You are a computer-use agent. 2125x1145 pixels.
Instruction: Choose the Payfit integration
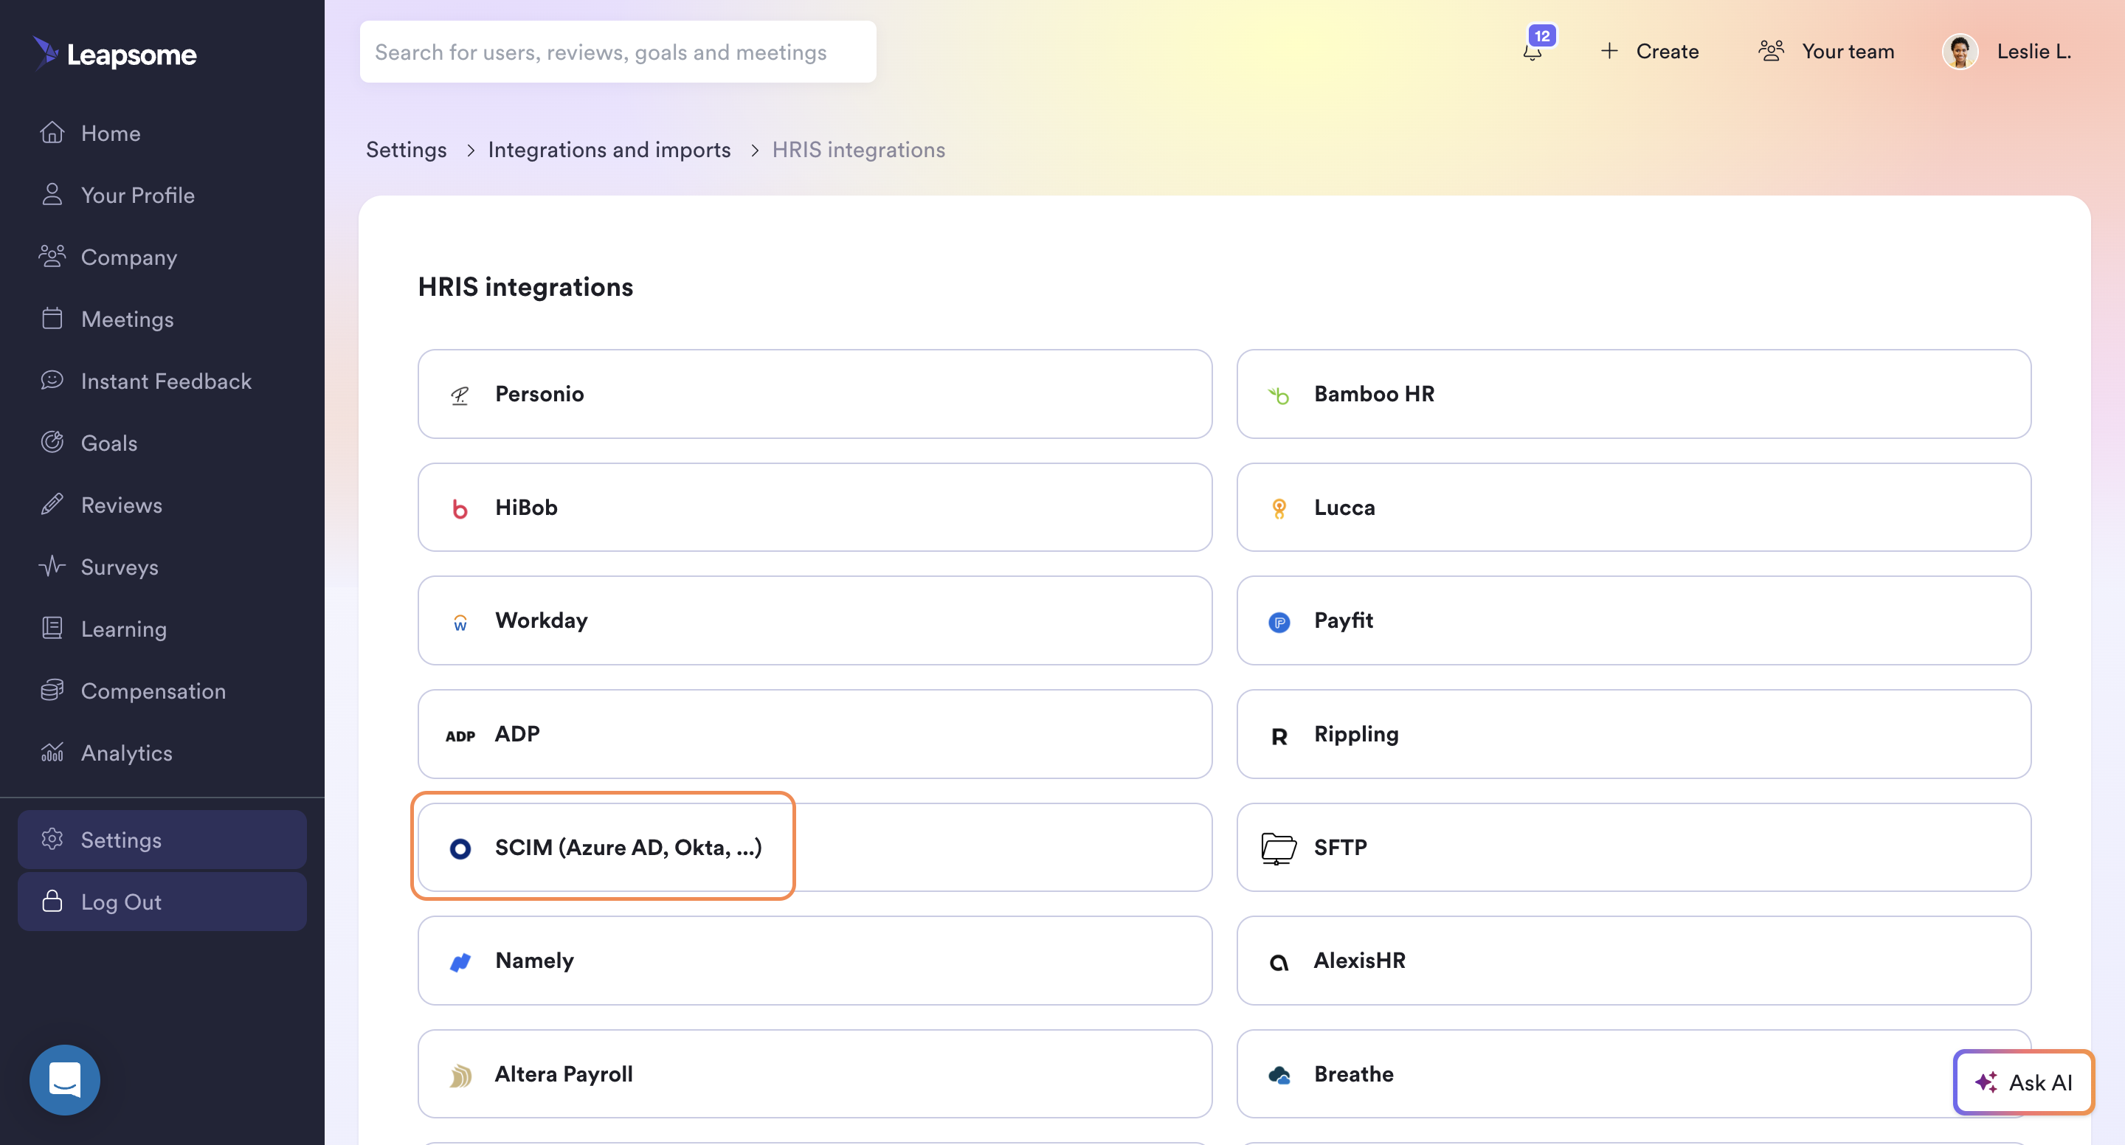pos(1634,620)
